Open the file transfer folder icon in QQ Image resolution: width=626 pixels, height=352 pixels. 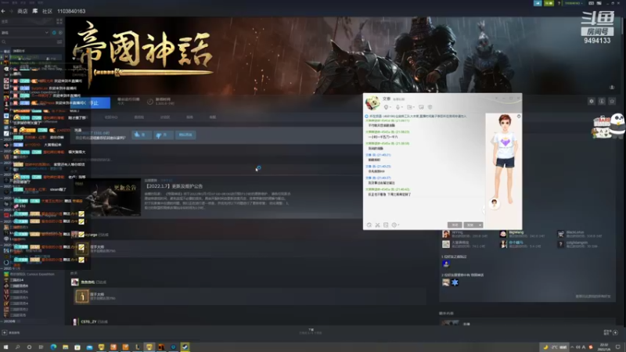[410, 107]
